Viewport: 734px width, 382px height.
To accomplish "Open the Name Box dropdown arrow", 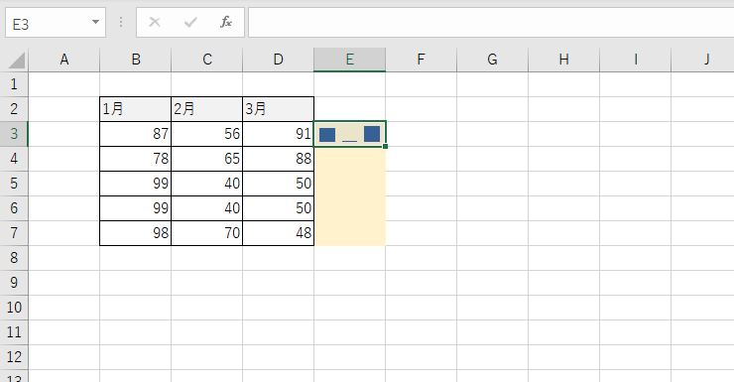I will pyautogui.click(x=95, y=22).
